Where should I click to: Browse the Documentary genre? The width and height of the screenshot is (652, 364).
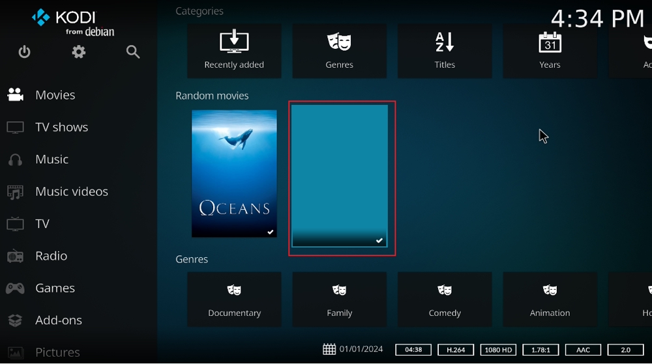[x=234, y=300]
